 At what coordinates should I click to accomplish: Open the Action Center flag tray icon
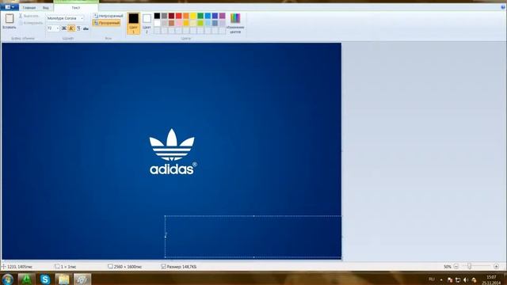(450, 279)
